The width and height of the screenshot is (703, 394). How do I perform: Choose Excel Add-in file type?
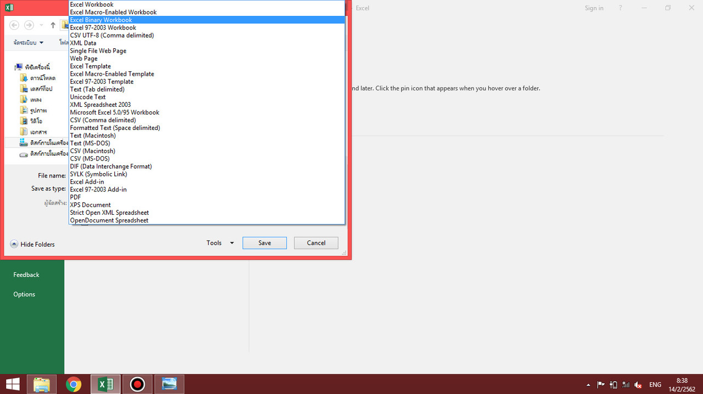pyautogui.click(x=207, y=181)
